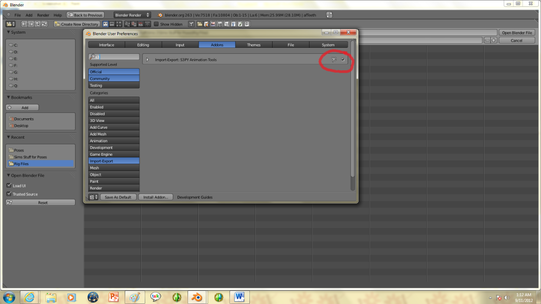The width and height of the screenshot is (541, 304).
Task: Toggle Show Hidden files checkbox
Action: point(156,24)
